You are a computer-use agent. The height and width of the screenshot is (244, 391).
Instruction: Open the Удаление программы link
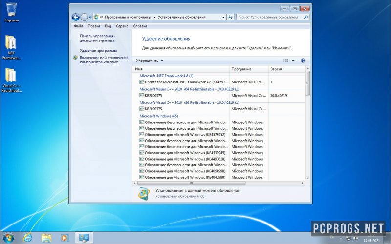tap(98, 50)
